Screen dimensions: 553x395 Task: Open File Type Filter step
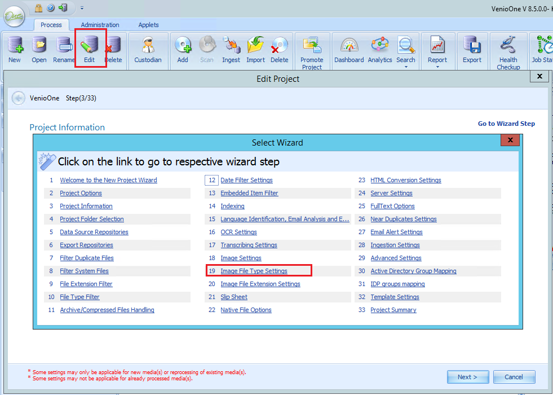tap(79, 297)
